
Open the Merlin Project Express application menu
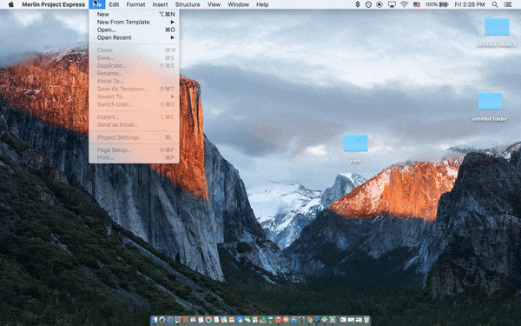53,4
